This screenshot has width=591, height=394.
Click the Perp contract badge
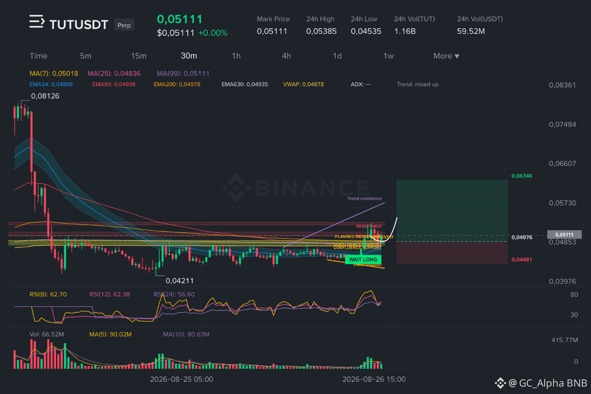124,25
